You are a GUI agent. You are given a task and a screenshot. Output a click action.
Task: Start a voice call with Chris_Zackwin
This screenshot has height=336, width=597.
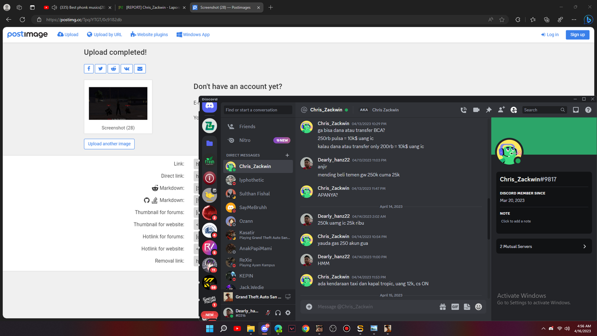pos(464,110)
